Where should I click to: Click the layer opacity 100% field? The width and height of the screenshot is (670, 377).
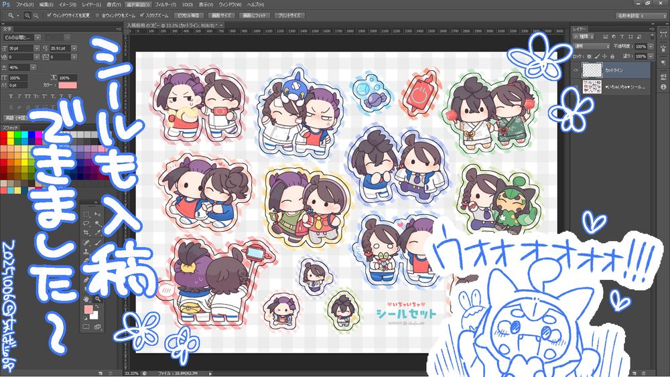pos(641,46)
